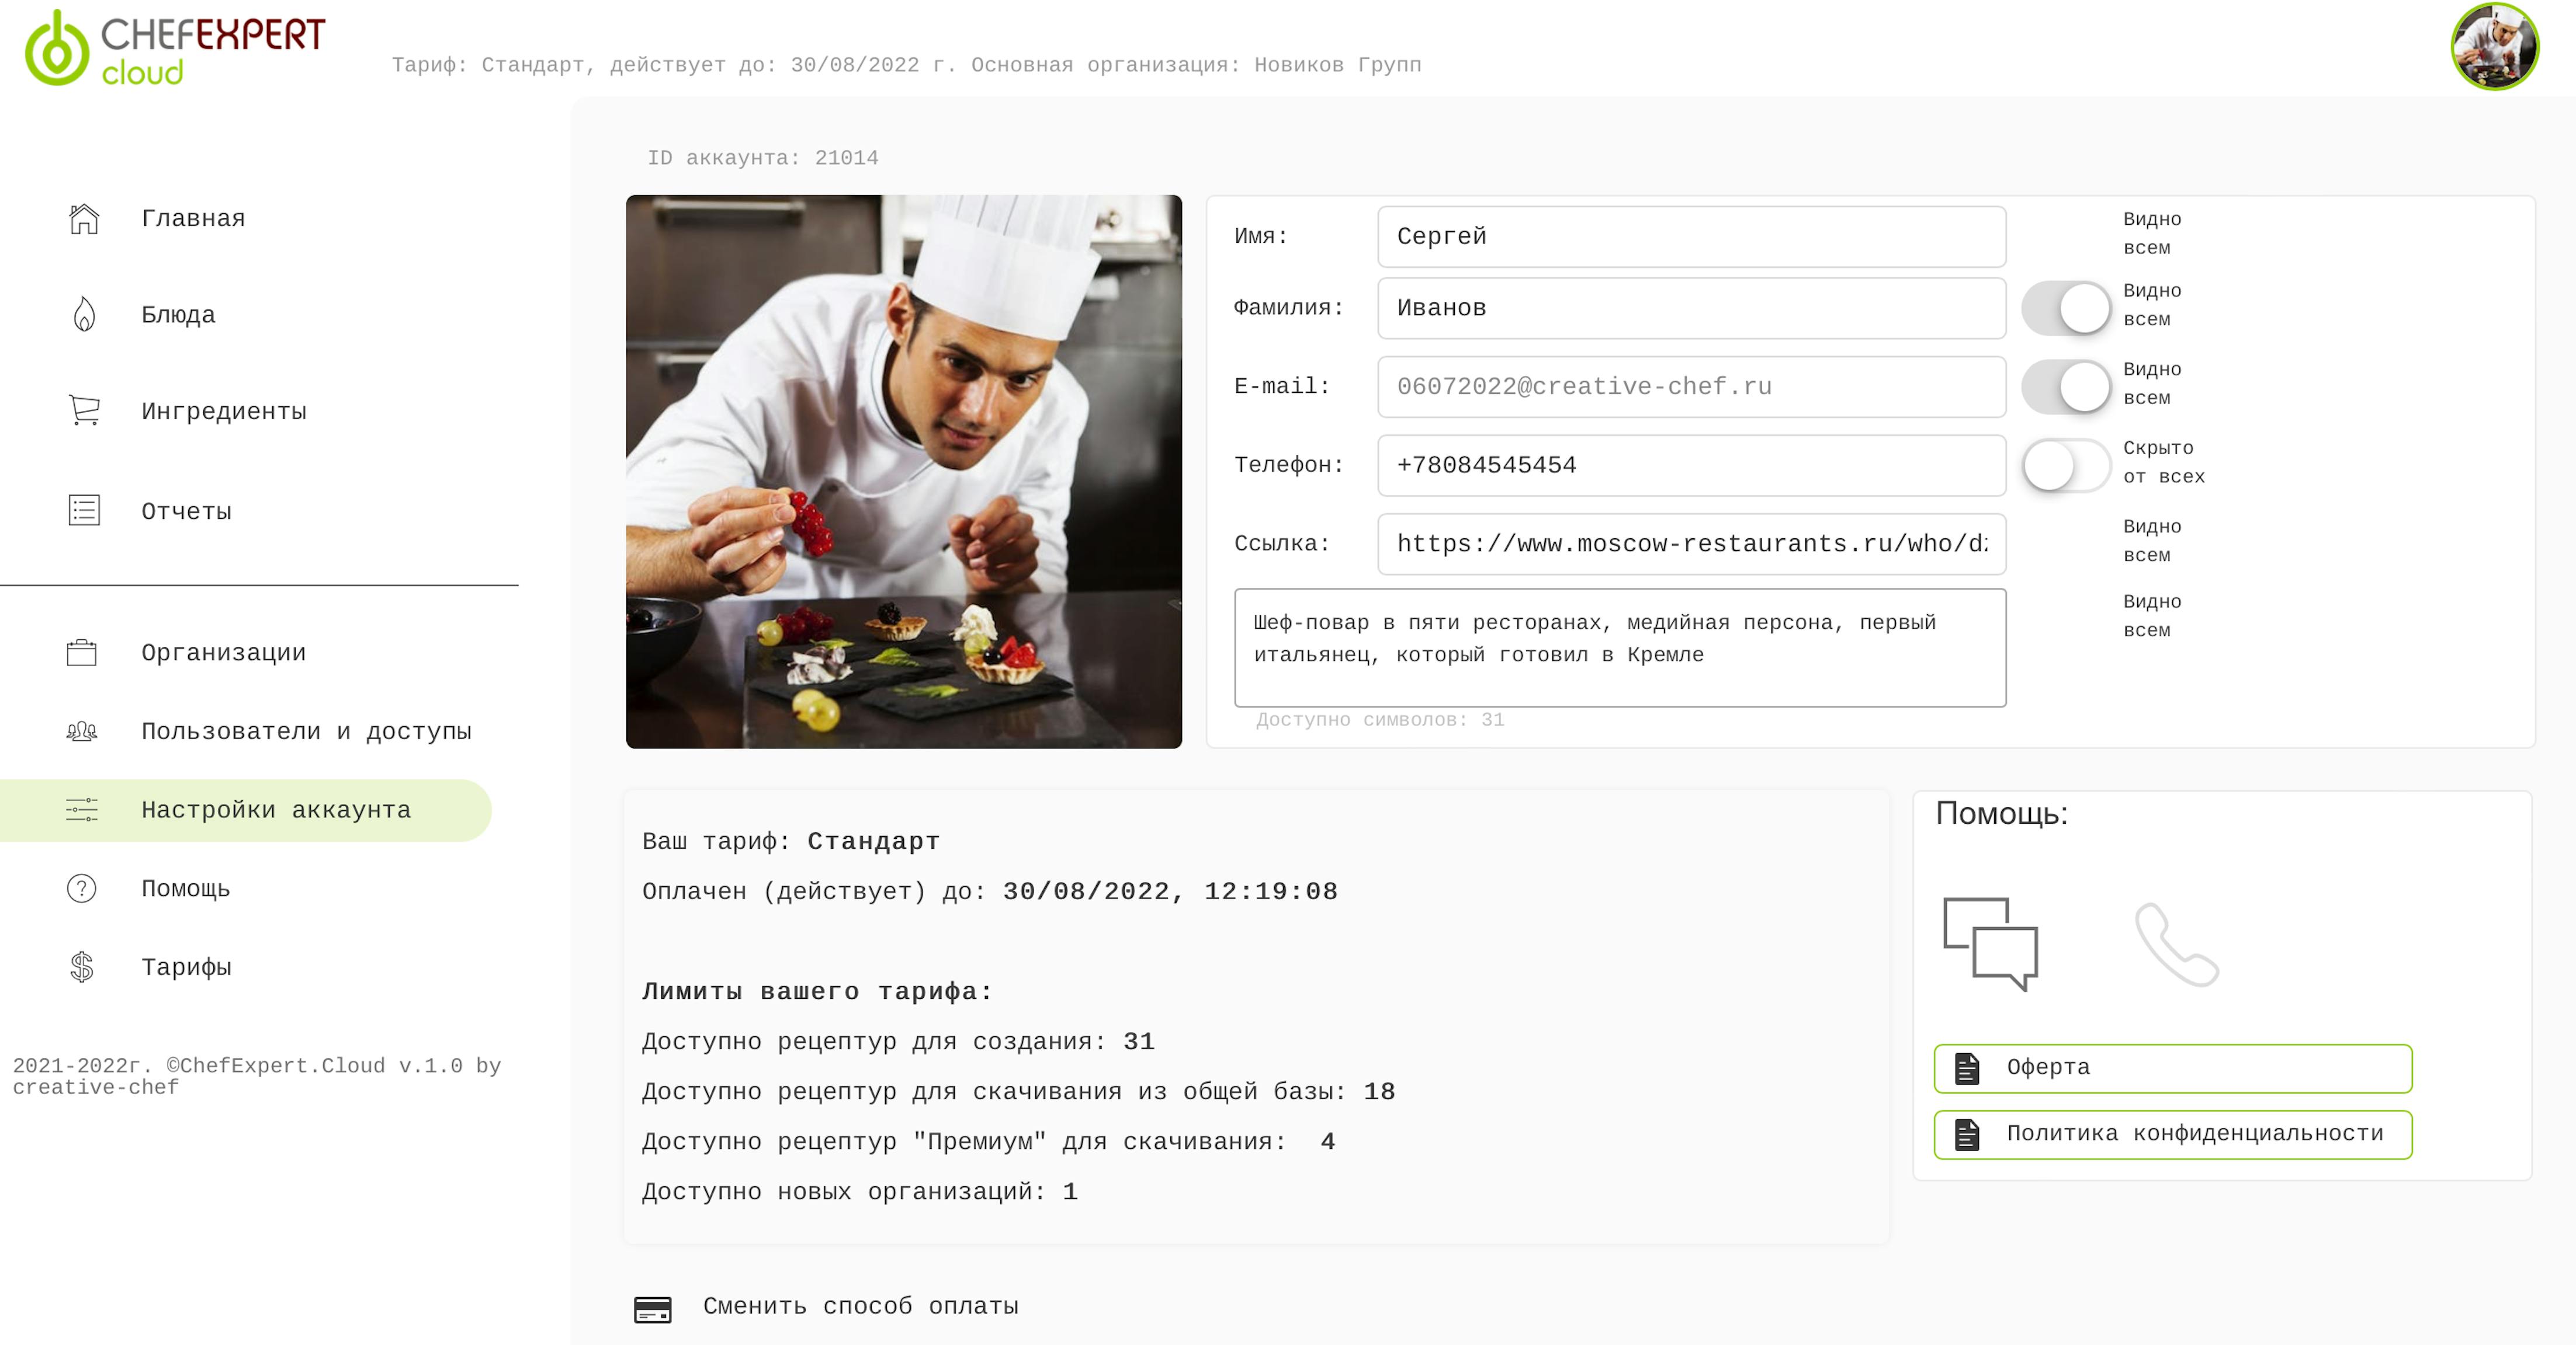Viewport: 2576px width, 1345px height.
Task: Open the Ингредиенты (Ingredients) section
Action: (223, 410)
